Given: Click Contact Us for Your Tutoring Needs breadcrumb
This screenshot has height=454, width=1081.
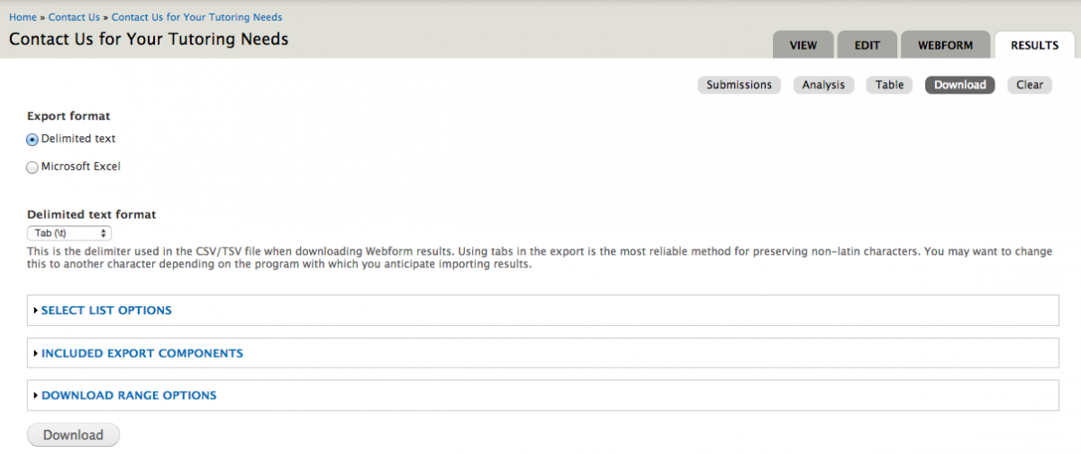Looking at the screenshot, I should coord(196,17).
